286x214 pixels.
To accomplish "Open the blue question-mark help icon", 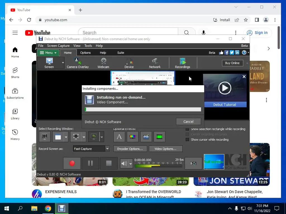I will pyautogui.click(x=244, y=53).
